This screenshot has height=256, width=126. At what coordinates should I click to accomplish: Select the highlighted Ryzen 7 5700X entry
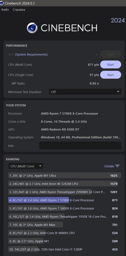65,200
